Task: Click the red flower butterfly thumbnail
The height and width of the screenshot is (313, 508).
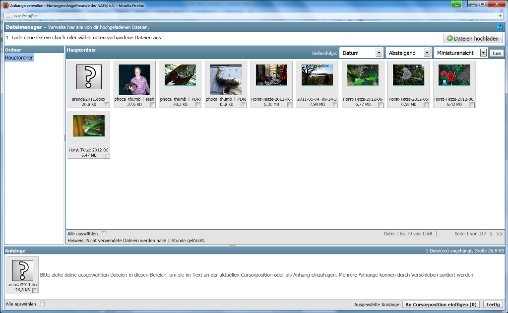Action: pyautogui.click(x=454, y=75)
